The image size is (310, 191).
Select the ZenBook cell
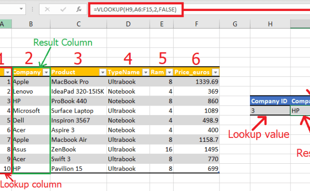point(79,149)
